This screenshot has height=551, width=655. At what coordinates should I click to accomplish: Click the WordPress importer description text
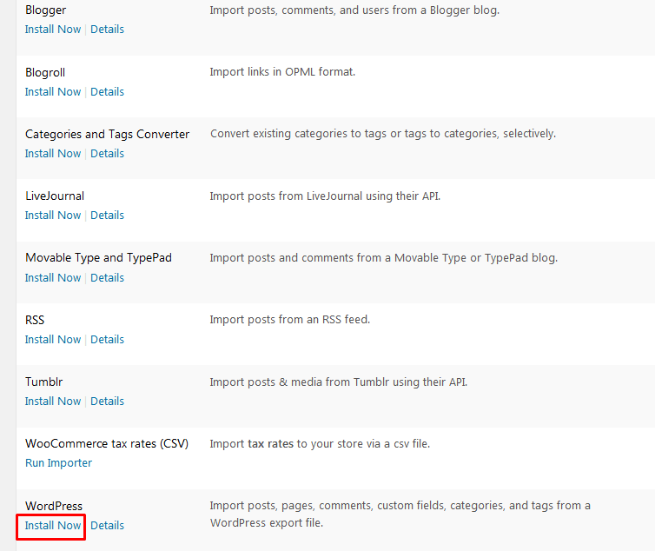coord(400,514)
